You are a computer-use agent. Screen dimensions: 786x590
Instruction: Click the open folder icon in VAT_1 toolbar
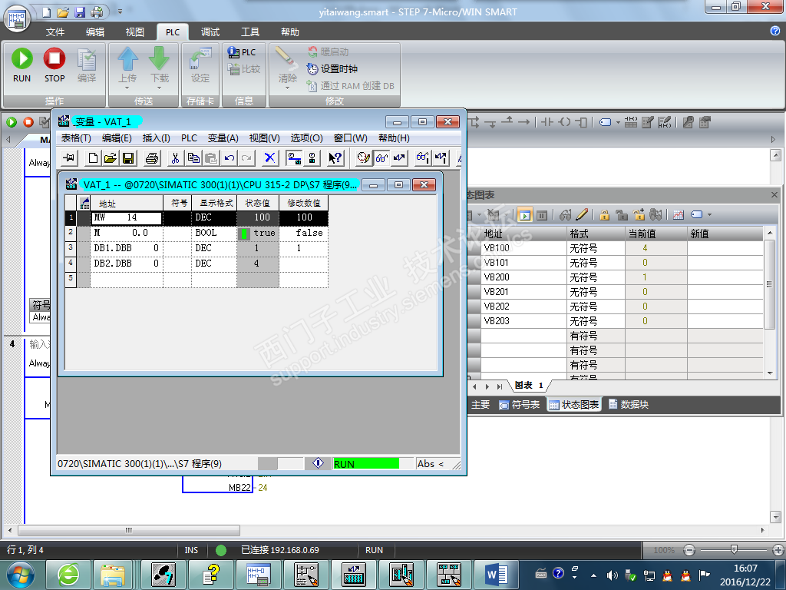point(111,158)
